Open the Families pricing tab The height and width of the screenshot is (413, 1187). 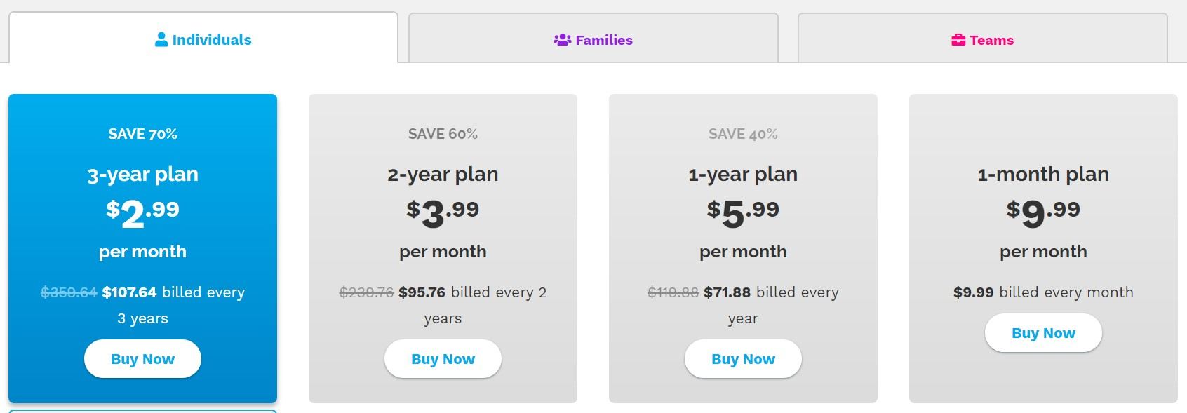[x=593, y=40]
